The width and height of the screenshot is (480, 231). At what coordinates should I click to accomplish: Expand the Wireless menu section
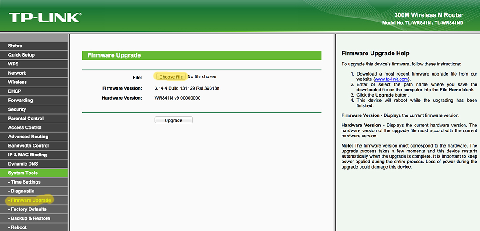(18, 82)
